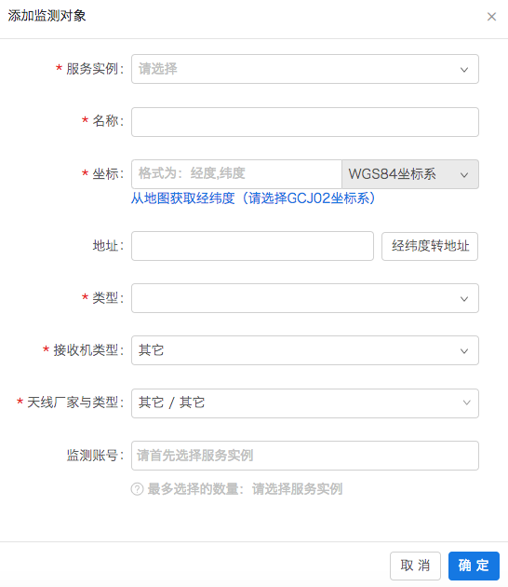The width and height of the screenshot is (508, 587).
Task: Open the WGS84坐标系 coordinate system selector
Action: point(410,174)
